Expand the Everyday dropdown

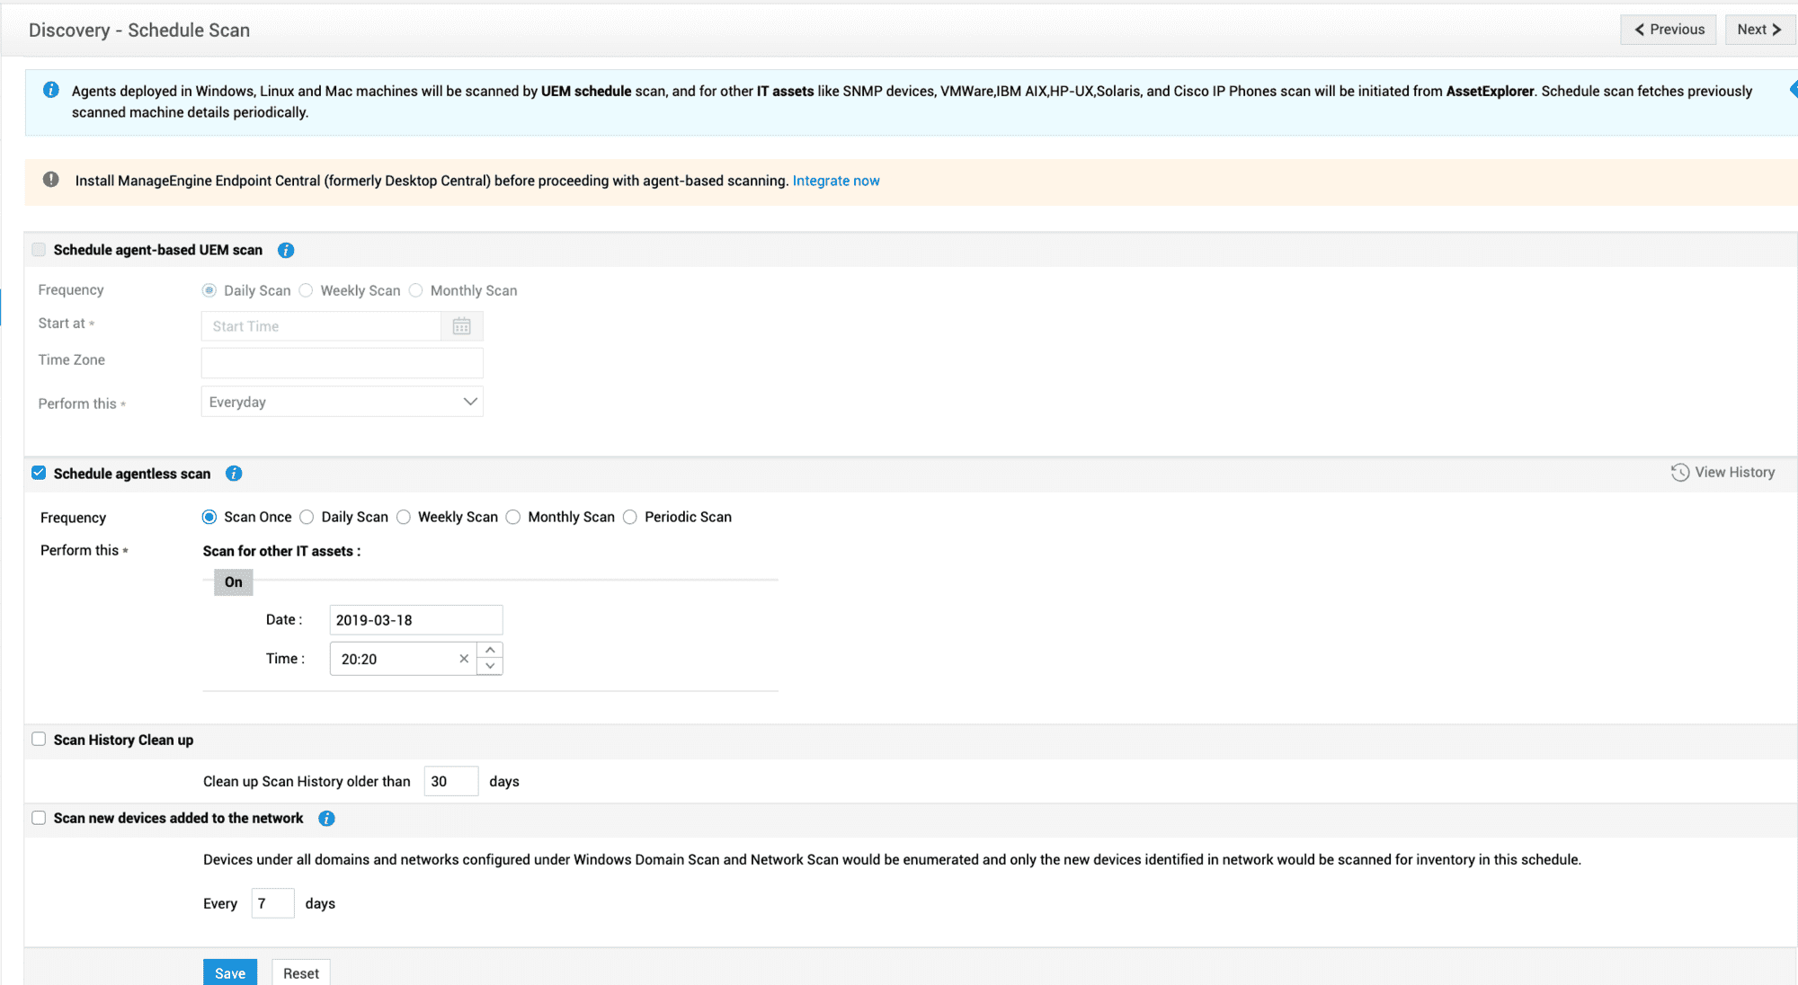pyautogui.click(x=342, y=402)
